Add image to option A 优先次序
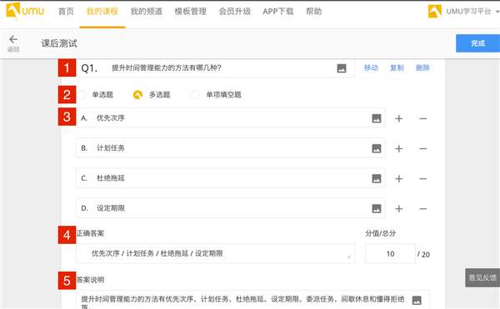Image resolution: width=500 pixels, height=309 pixels. 377,118
